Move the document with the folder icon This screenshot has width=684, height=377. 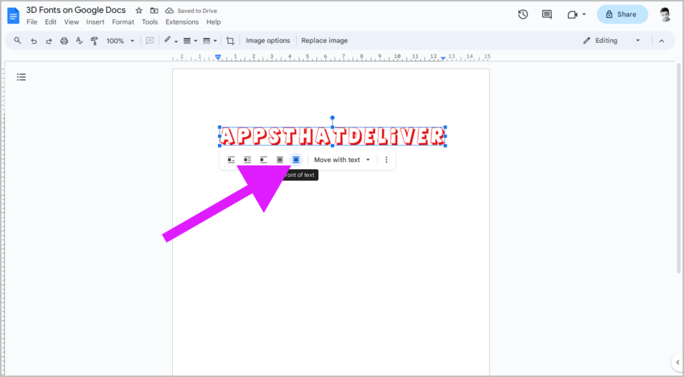[x=154, y=11]
